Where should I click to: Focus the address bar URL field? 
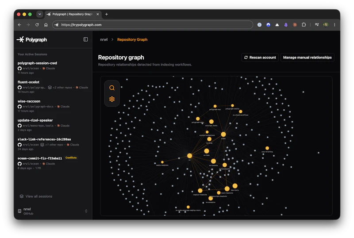pos(152,25)
